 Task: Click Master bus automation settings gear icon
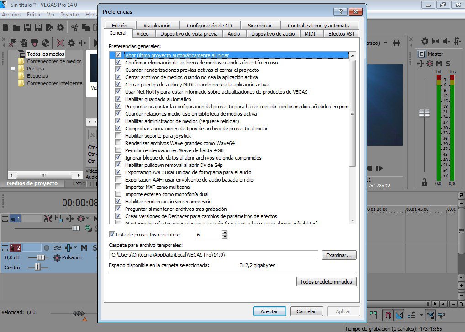point(430,64)
